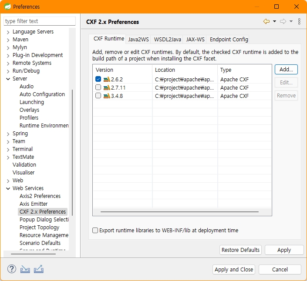307x281 pixels.
Task: Expand the Web tree node
Action: point(8,181)
